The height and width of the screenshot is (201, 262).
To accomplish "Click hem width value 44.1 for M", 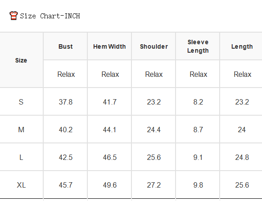I will pyautogui.click(x=110, y=130).
